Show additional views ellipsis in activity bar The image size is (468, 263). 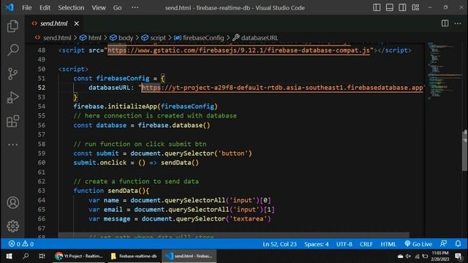(x=12, y=145)
